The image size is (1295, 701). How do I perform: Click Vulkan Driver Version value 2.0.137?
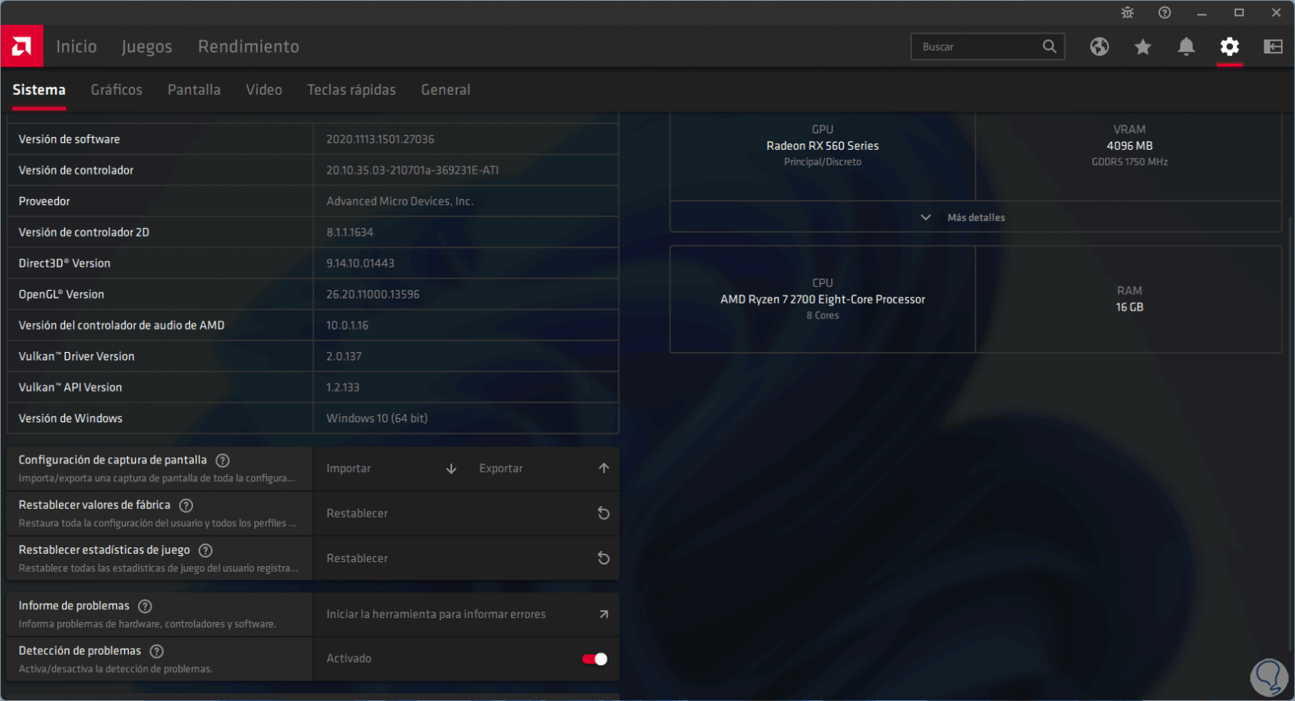[345, 356]
